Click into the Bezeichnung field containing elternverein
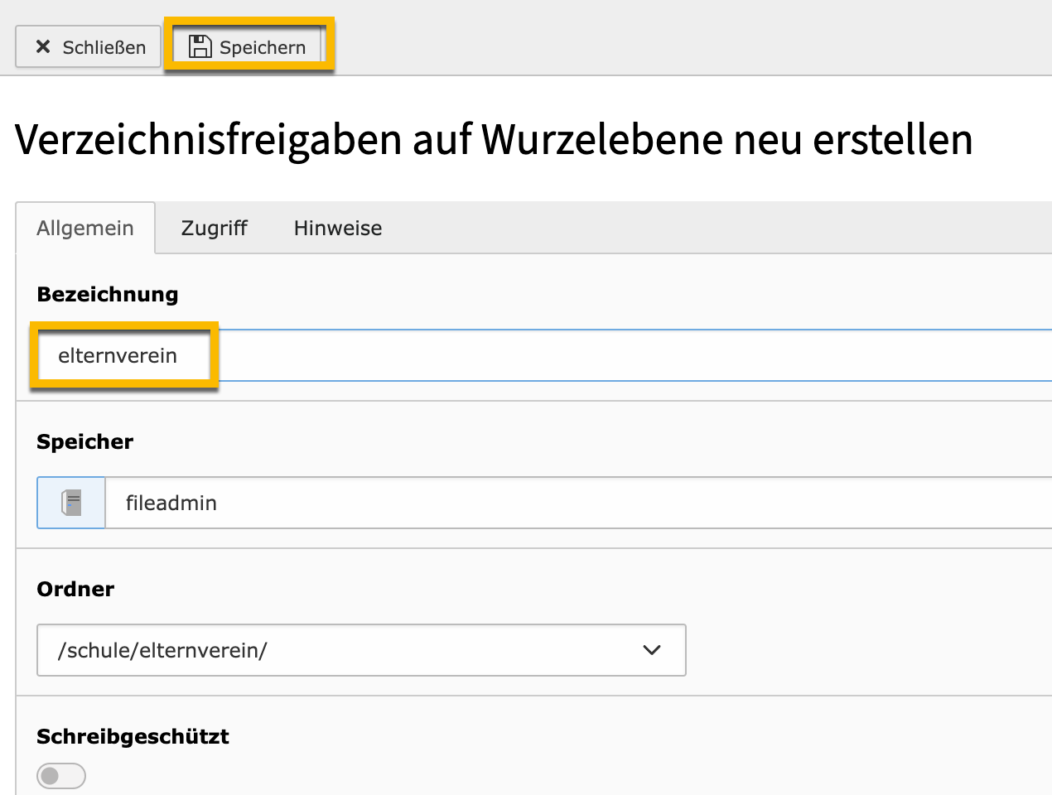Screen dimensions: 1052x795 pos(124,355)
